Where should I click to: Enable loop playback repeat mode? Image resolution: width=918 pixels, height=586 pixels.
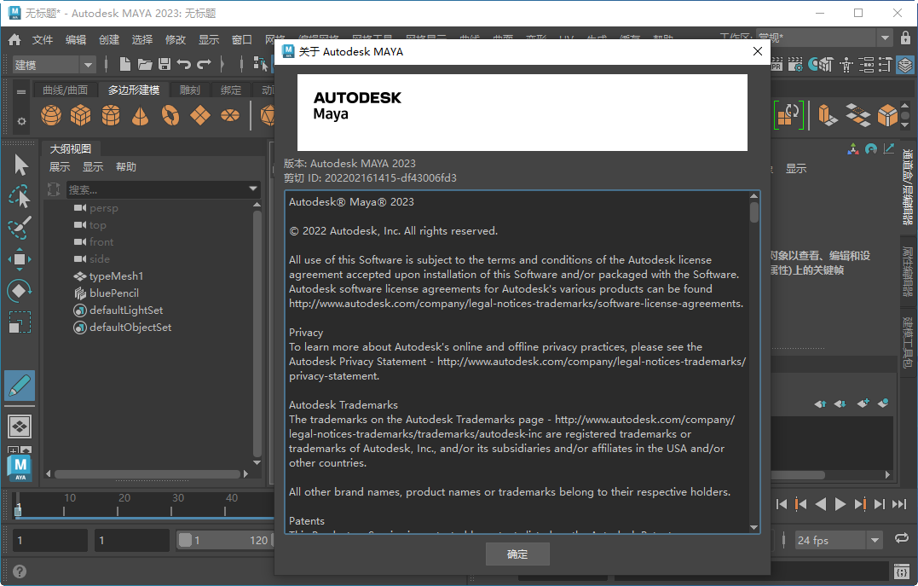coord(903,539)
